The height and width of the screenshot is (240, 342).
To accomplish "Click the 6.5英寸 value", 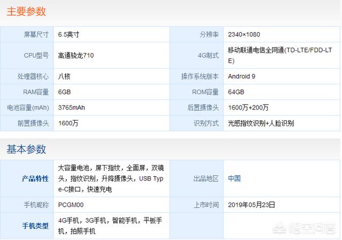I will (x=69, y=34).
